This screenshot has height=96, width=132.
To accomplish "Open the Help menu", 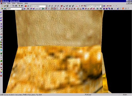I will click(x=26, y=3).
